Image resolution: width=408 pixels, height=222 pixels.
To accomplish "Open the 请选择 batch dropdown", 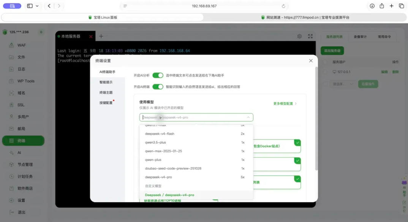I will click(343, 84).
